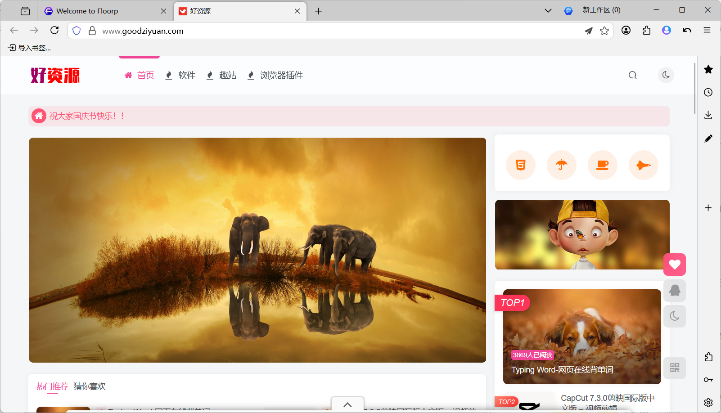Click the URL address bar field

338,31
